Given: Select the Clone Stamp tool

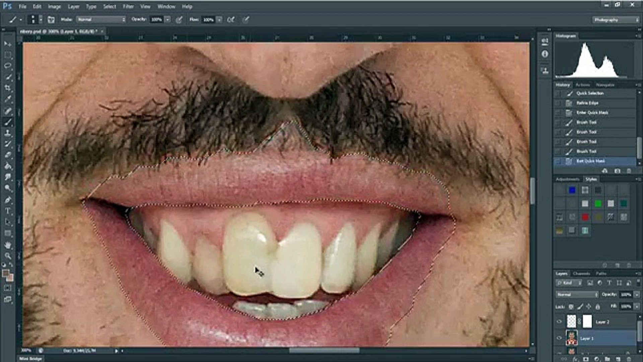Looking at the screenshot, I should coord(8,133).
